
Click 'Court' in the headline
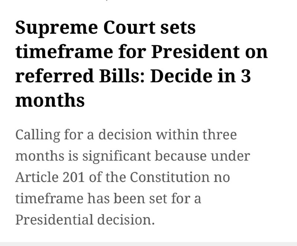pyautogui.click(x=129, y=28)
